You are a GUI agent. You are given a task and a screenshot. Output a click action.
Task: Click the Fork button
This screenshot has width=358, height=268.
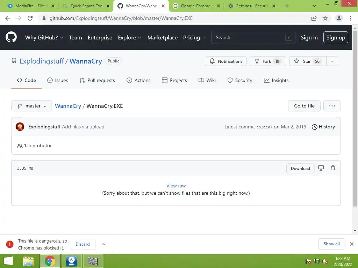pos(267,61)
